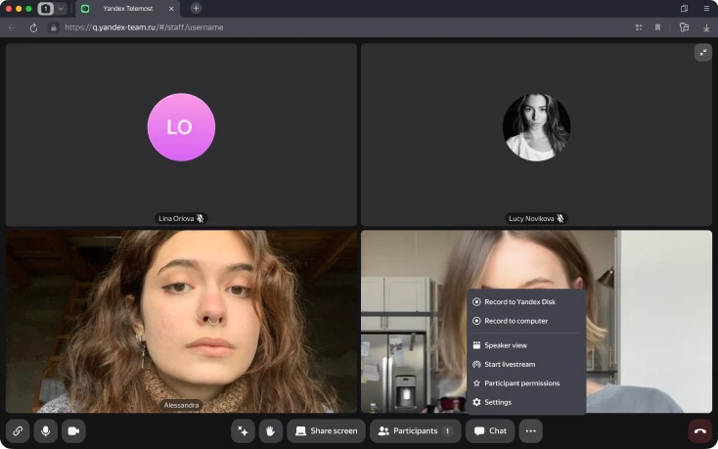Switch to Speaker view
Viewport: 718px width, 449px height.
pos(526,345)
